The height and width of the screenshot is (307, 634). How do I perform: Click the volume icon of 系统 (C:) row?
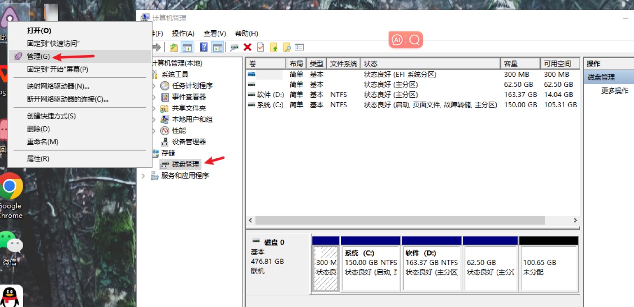[x=252, y=104]
